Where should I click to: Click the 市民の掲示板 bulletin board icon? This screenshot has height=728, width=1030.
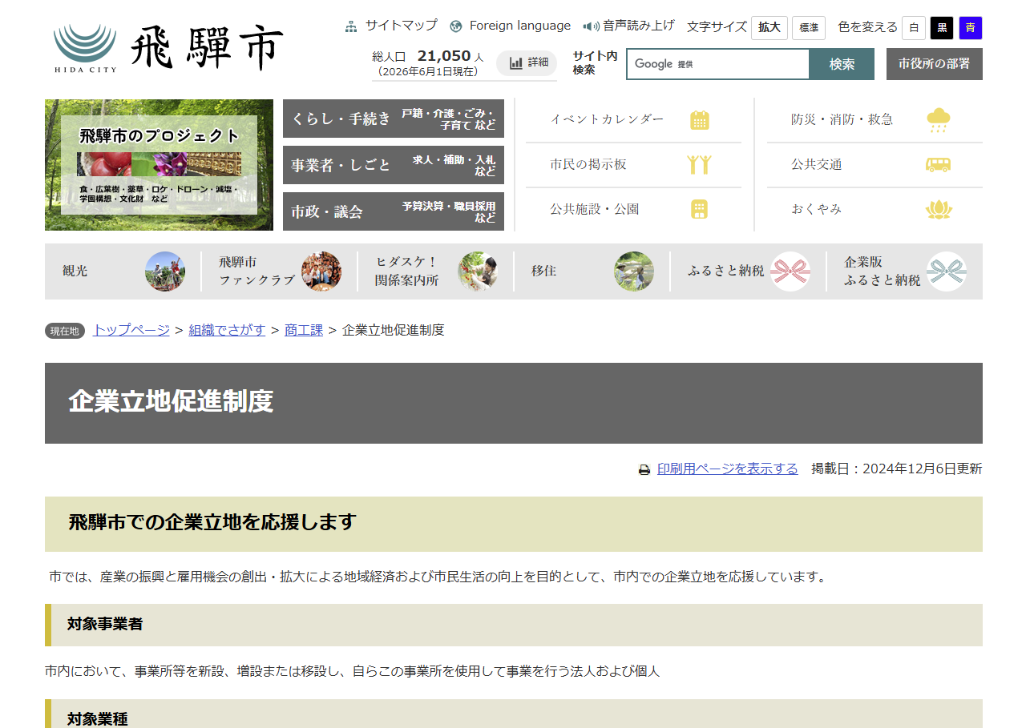(700, 165)
